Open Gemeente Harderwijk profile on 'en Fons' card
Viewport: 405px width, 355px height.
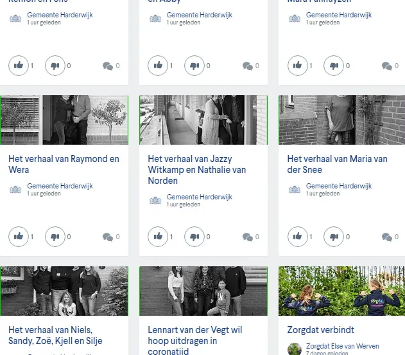60,15
